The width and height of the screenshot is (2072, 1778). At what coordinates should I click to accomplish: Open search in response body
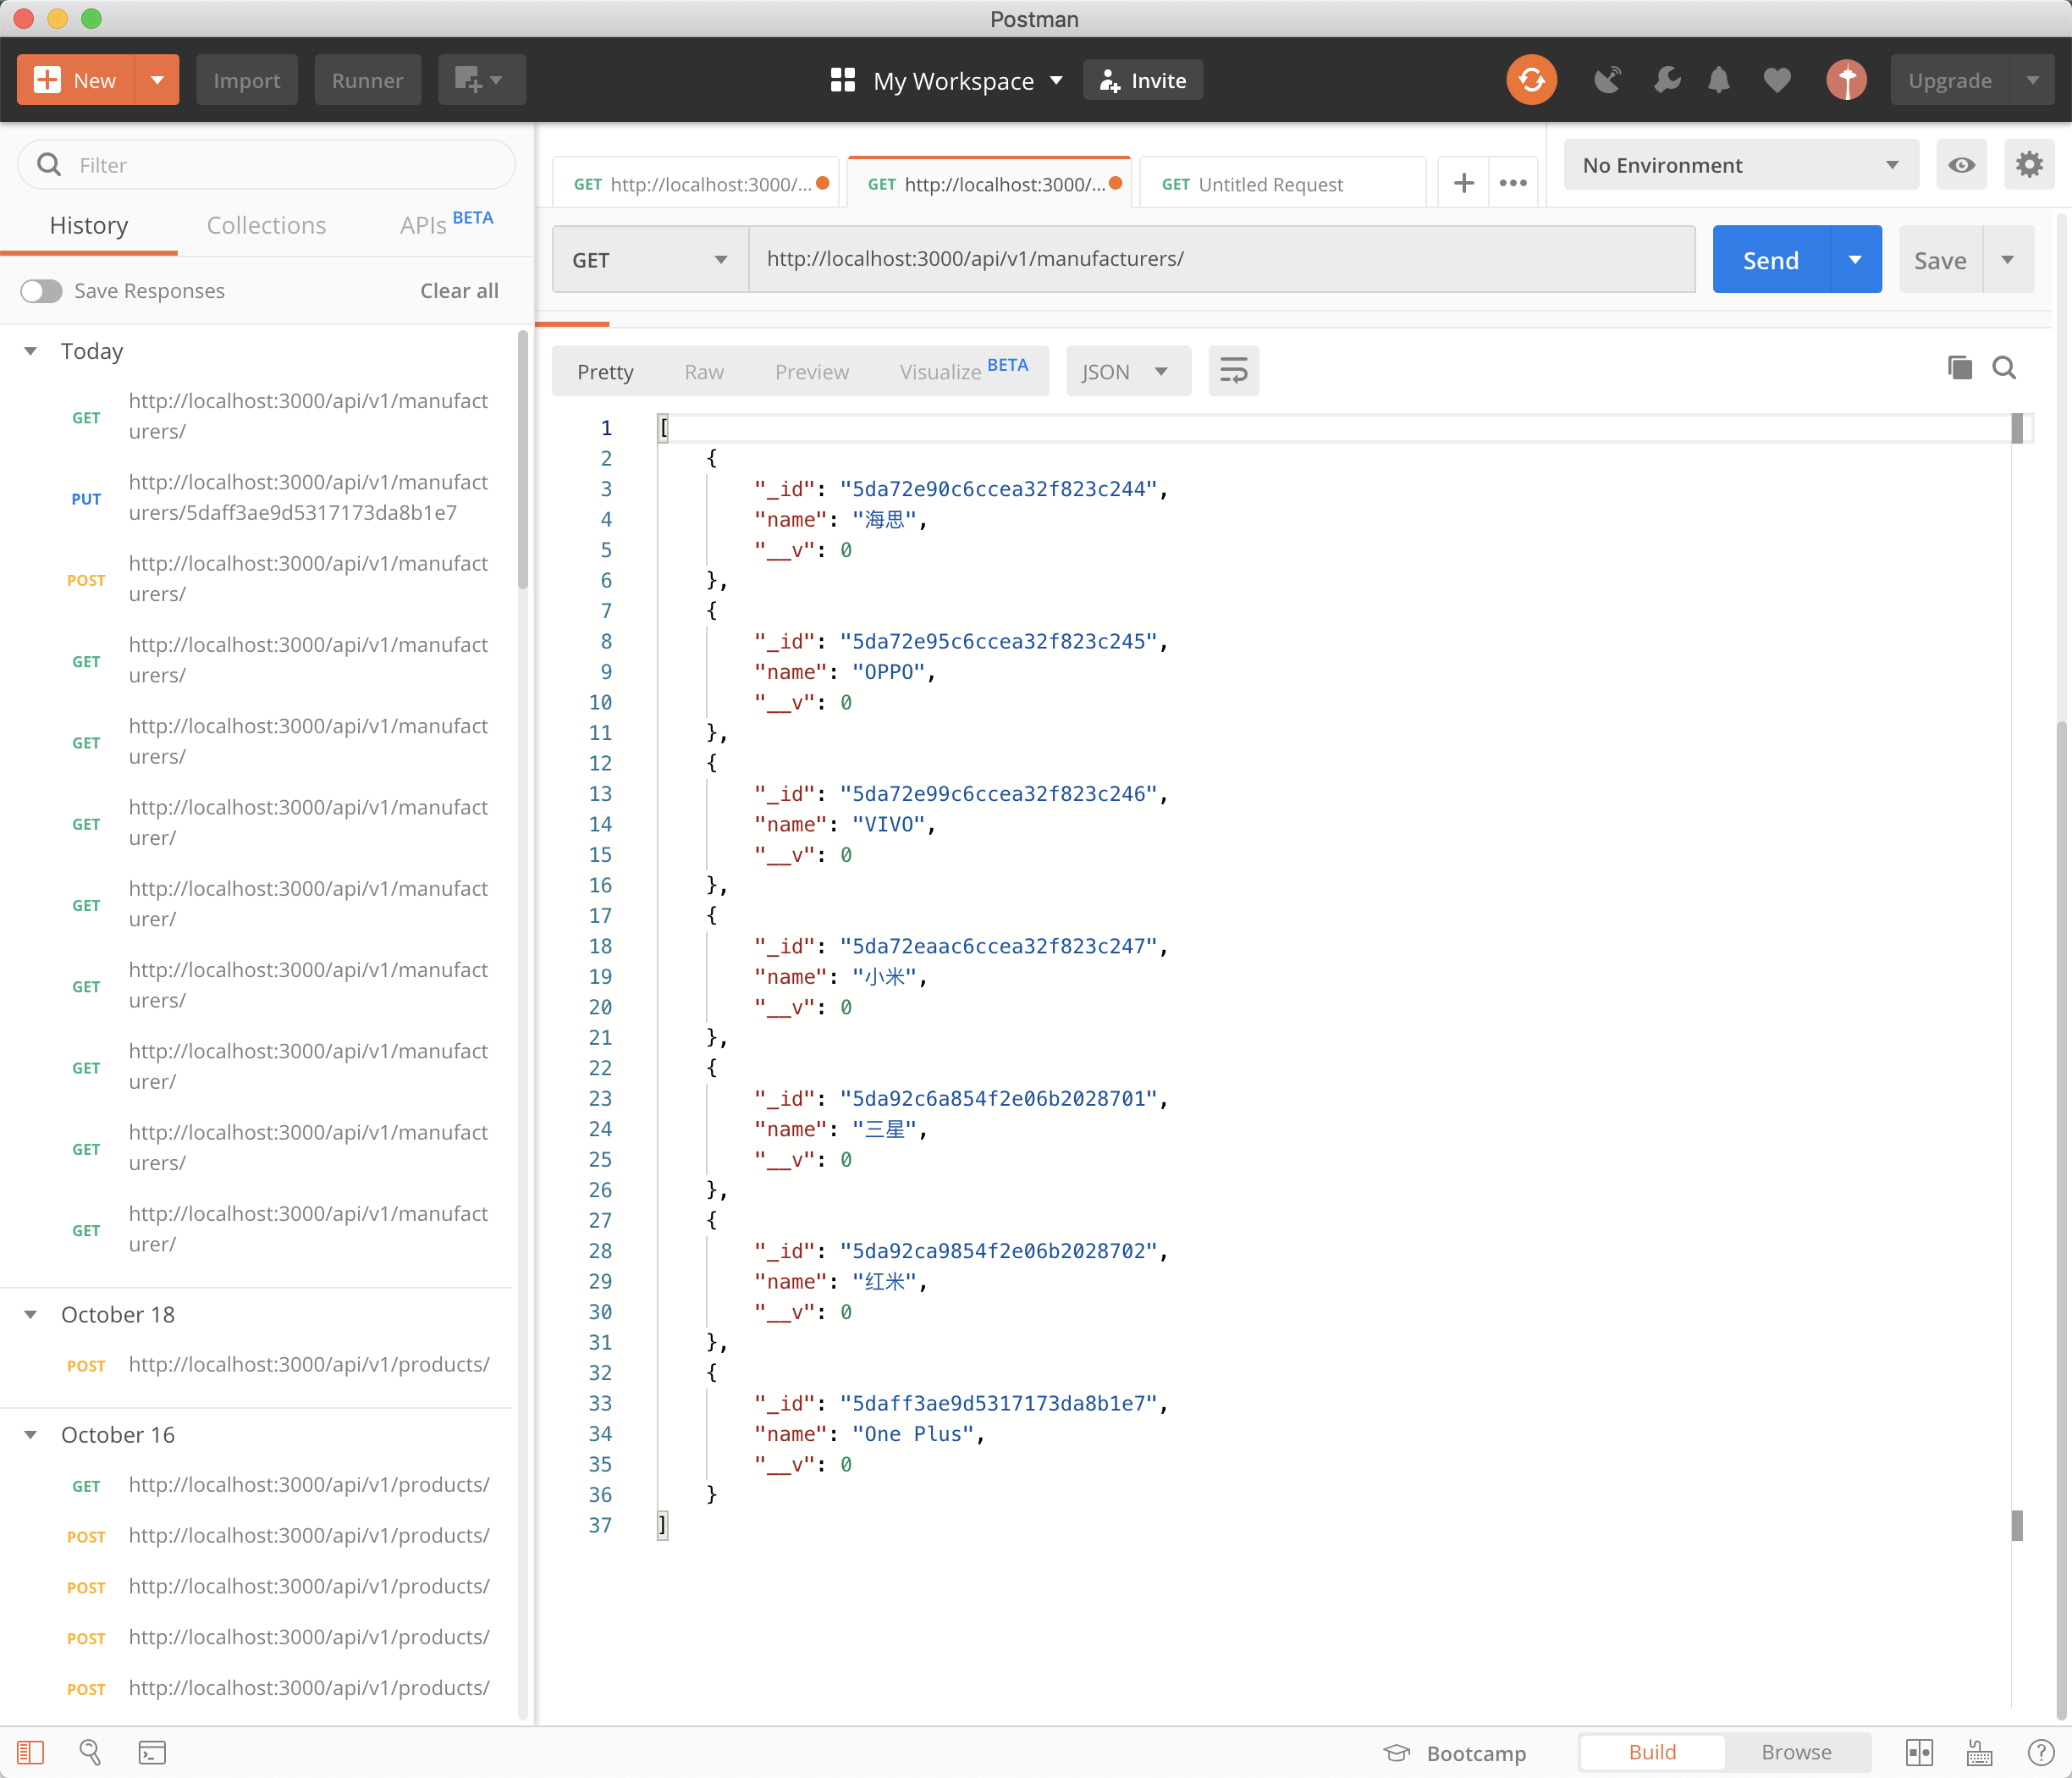[x=2004, y=368]
